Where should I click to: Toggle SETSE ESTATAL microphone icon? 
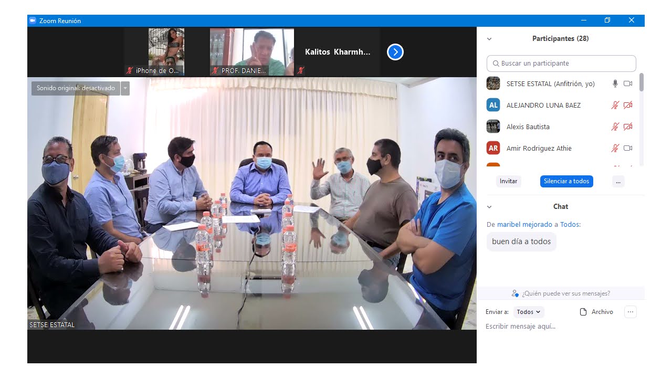coord(615,83)
